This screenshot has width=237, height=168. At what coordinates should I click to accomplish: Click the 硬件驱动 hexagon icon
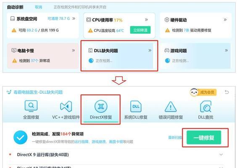click(167, 20)
